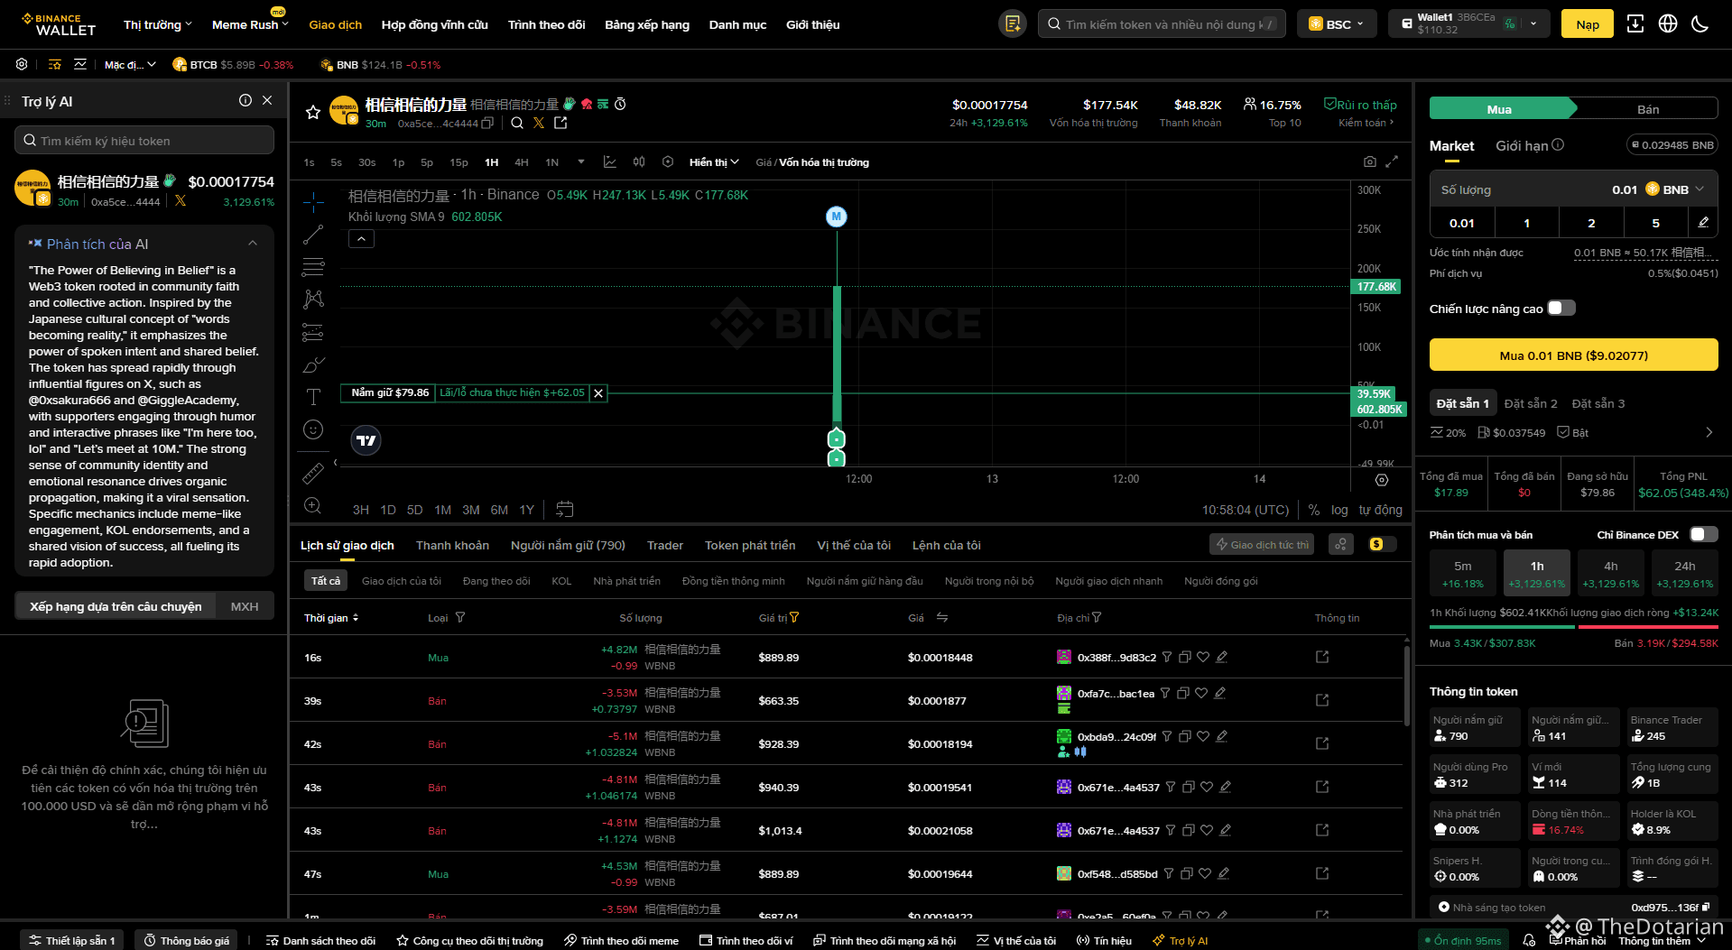Edit quick amount presets with pencil
The image size is (1732, 950).
(x=1703, y=223)
